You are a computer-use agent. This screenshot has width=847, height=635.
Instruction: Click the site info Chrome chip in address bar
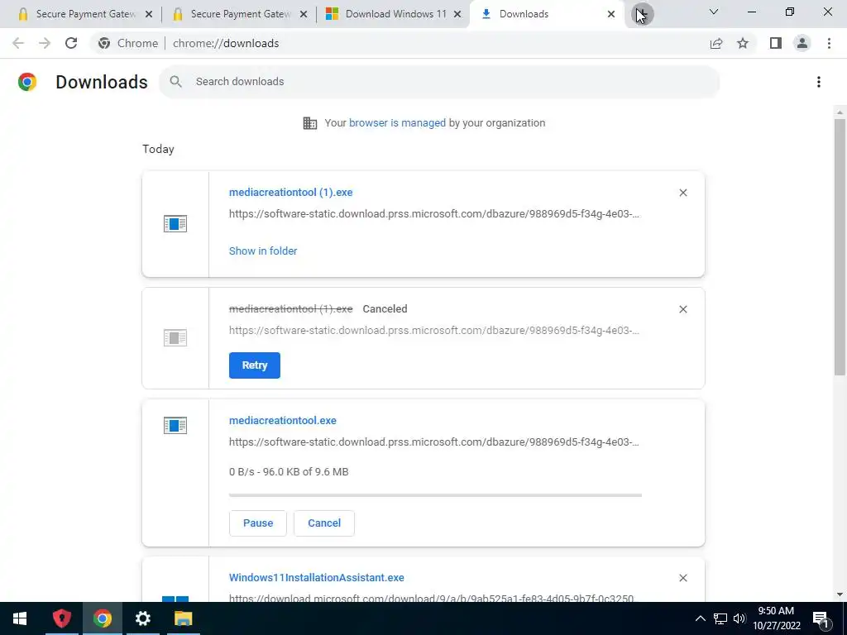pyautogui.click(x=128, y=43)
